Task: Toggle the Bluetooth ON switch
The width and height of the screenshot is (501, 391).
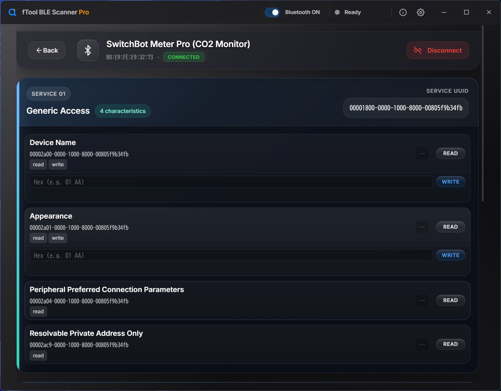Action: click(x=272, y=12)
